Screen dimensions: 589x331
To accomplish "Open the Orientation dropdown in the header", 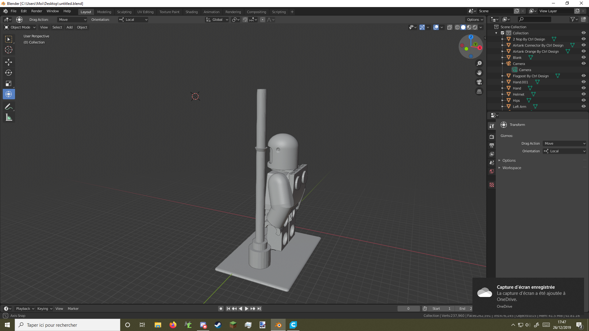I will (x=133, y=19).
